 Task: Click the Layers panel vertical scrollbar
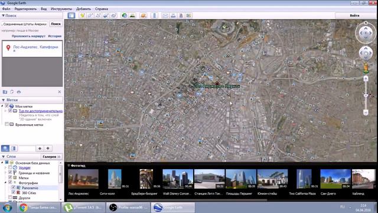(60, 175)
